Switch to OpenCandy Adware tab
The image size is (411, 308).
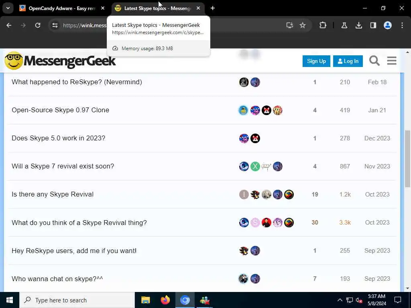62,8
